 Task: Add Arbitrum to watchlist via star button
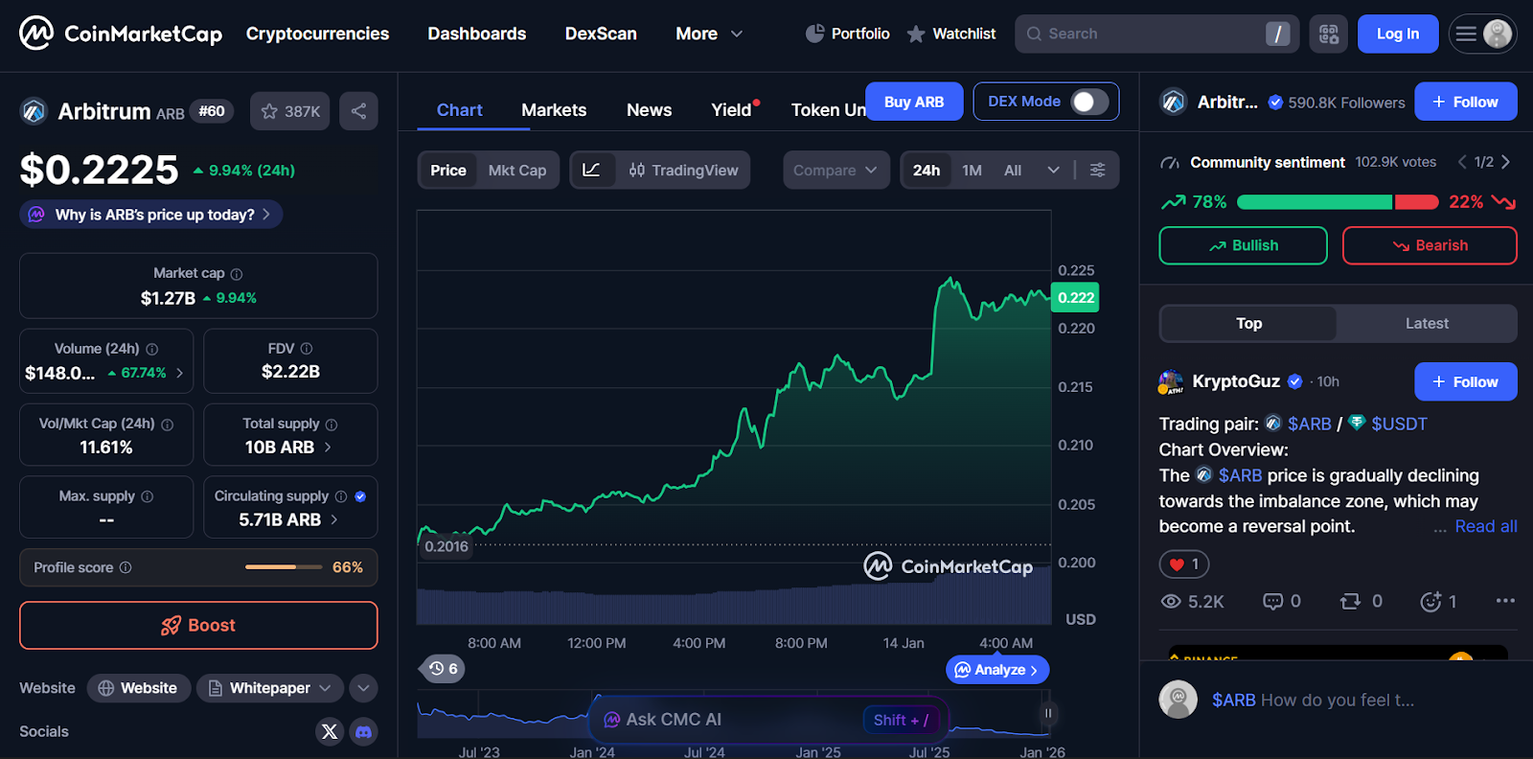tap(289, 111)
